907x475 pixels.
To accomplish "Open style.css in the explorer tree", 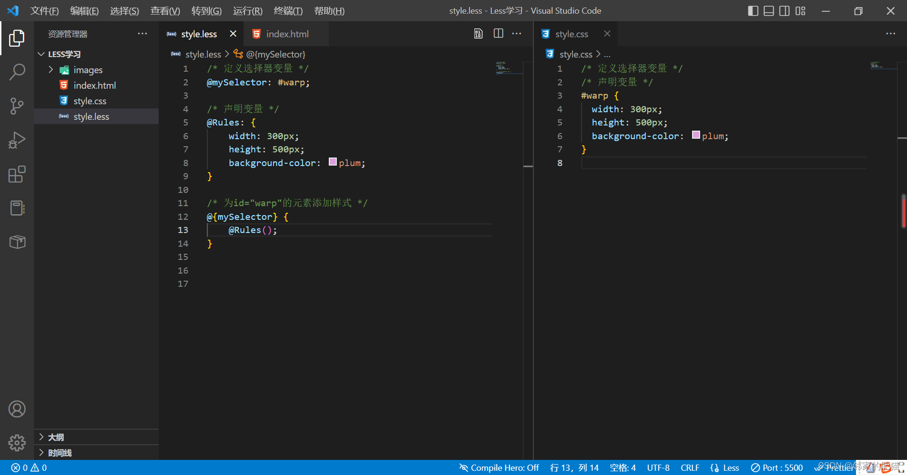I will [x=96, y=101].
